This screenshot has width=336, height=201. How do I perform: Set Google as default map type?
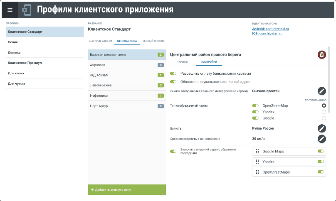(x=324, y=118)
